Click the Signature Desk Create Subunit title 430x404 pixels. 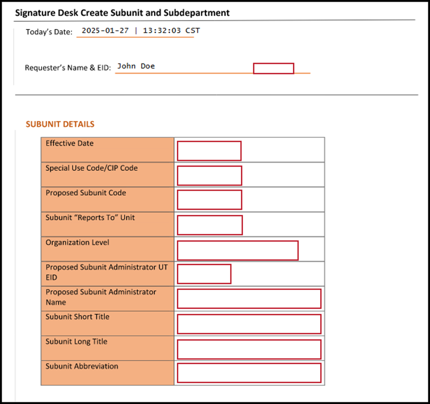(x=122, y=13)
